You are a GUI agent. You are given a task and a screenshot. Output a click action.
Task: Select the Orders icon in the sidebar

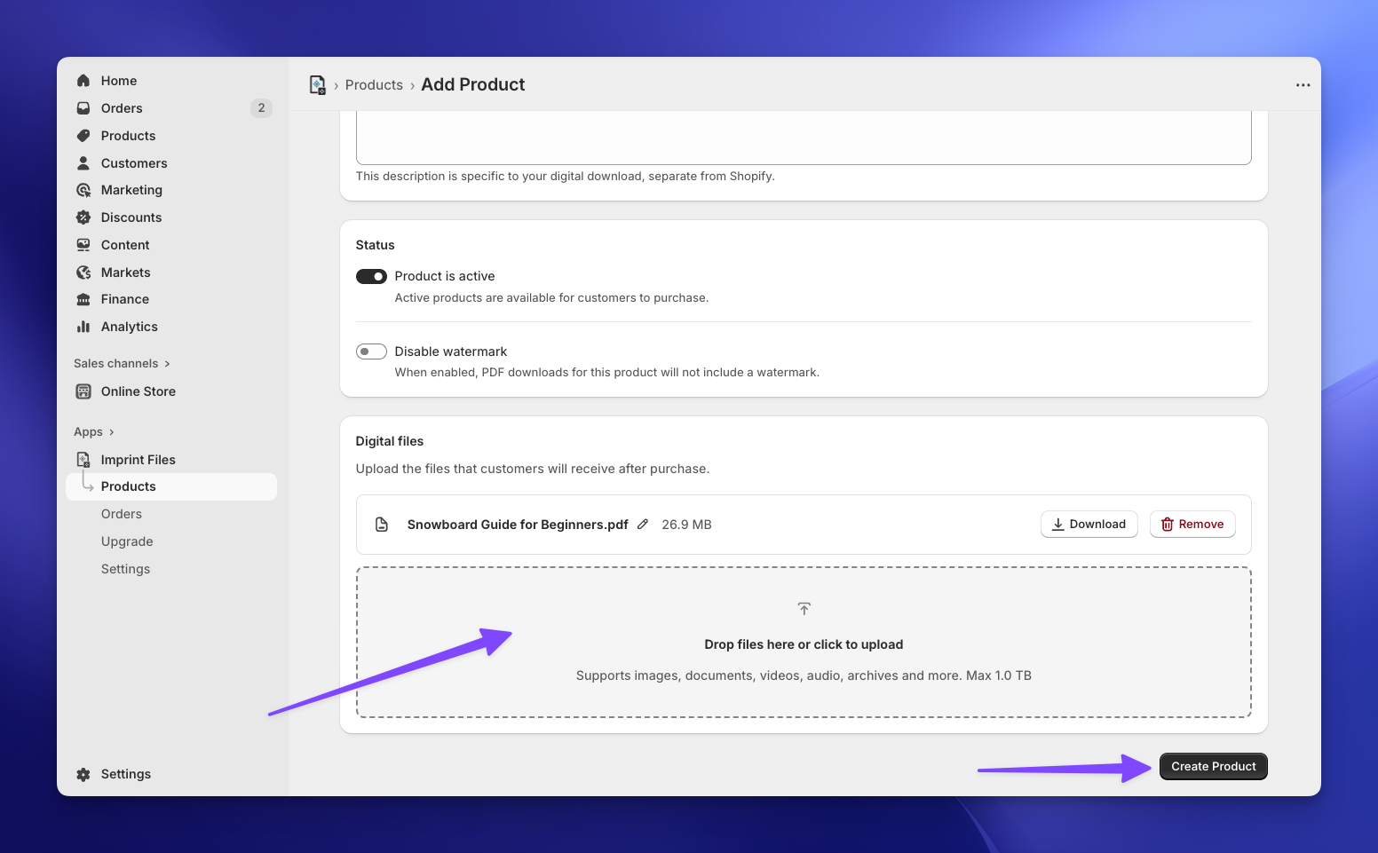pyautogui.click(x=83, y=107)
